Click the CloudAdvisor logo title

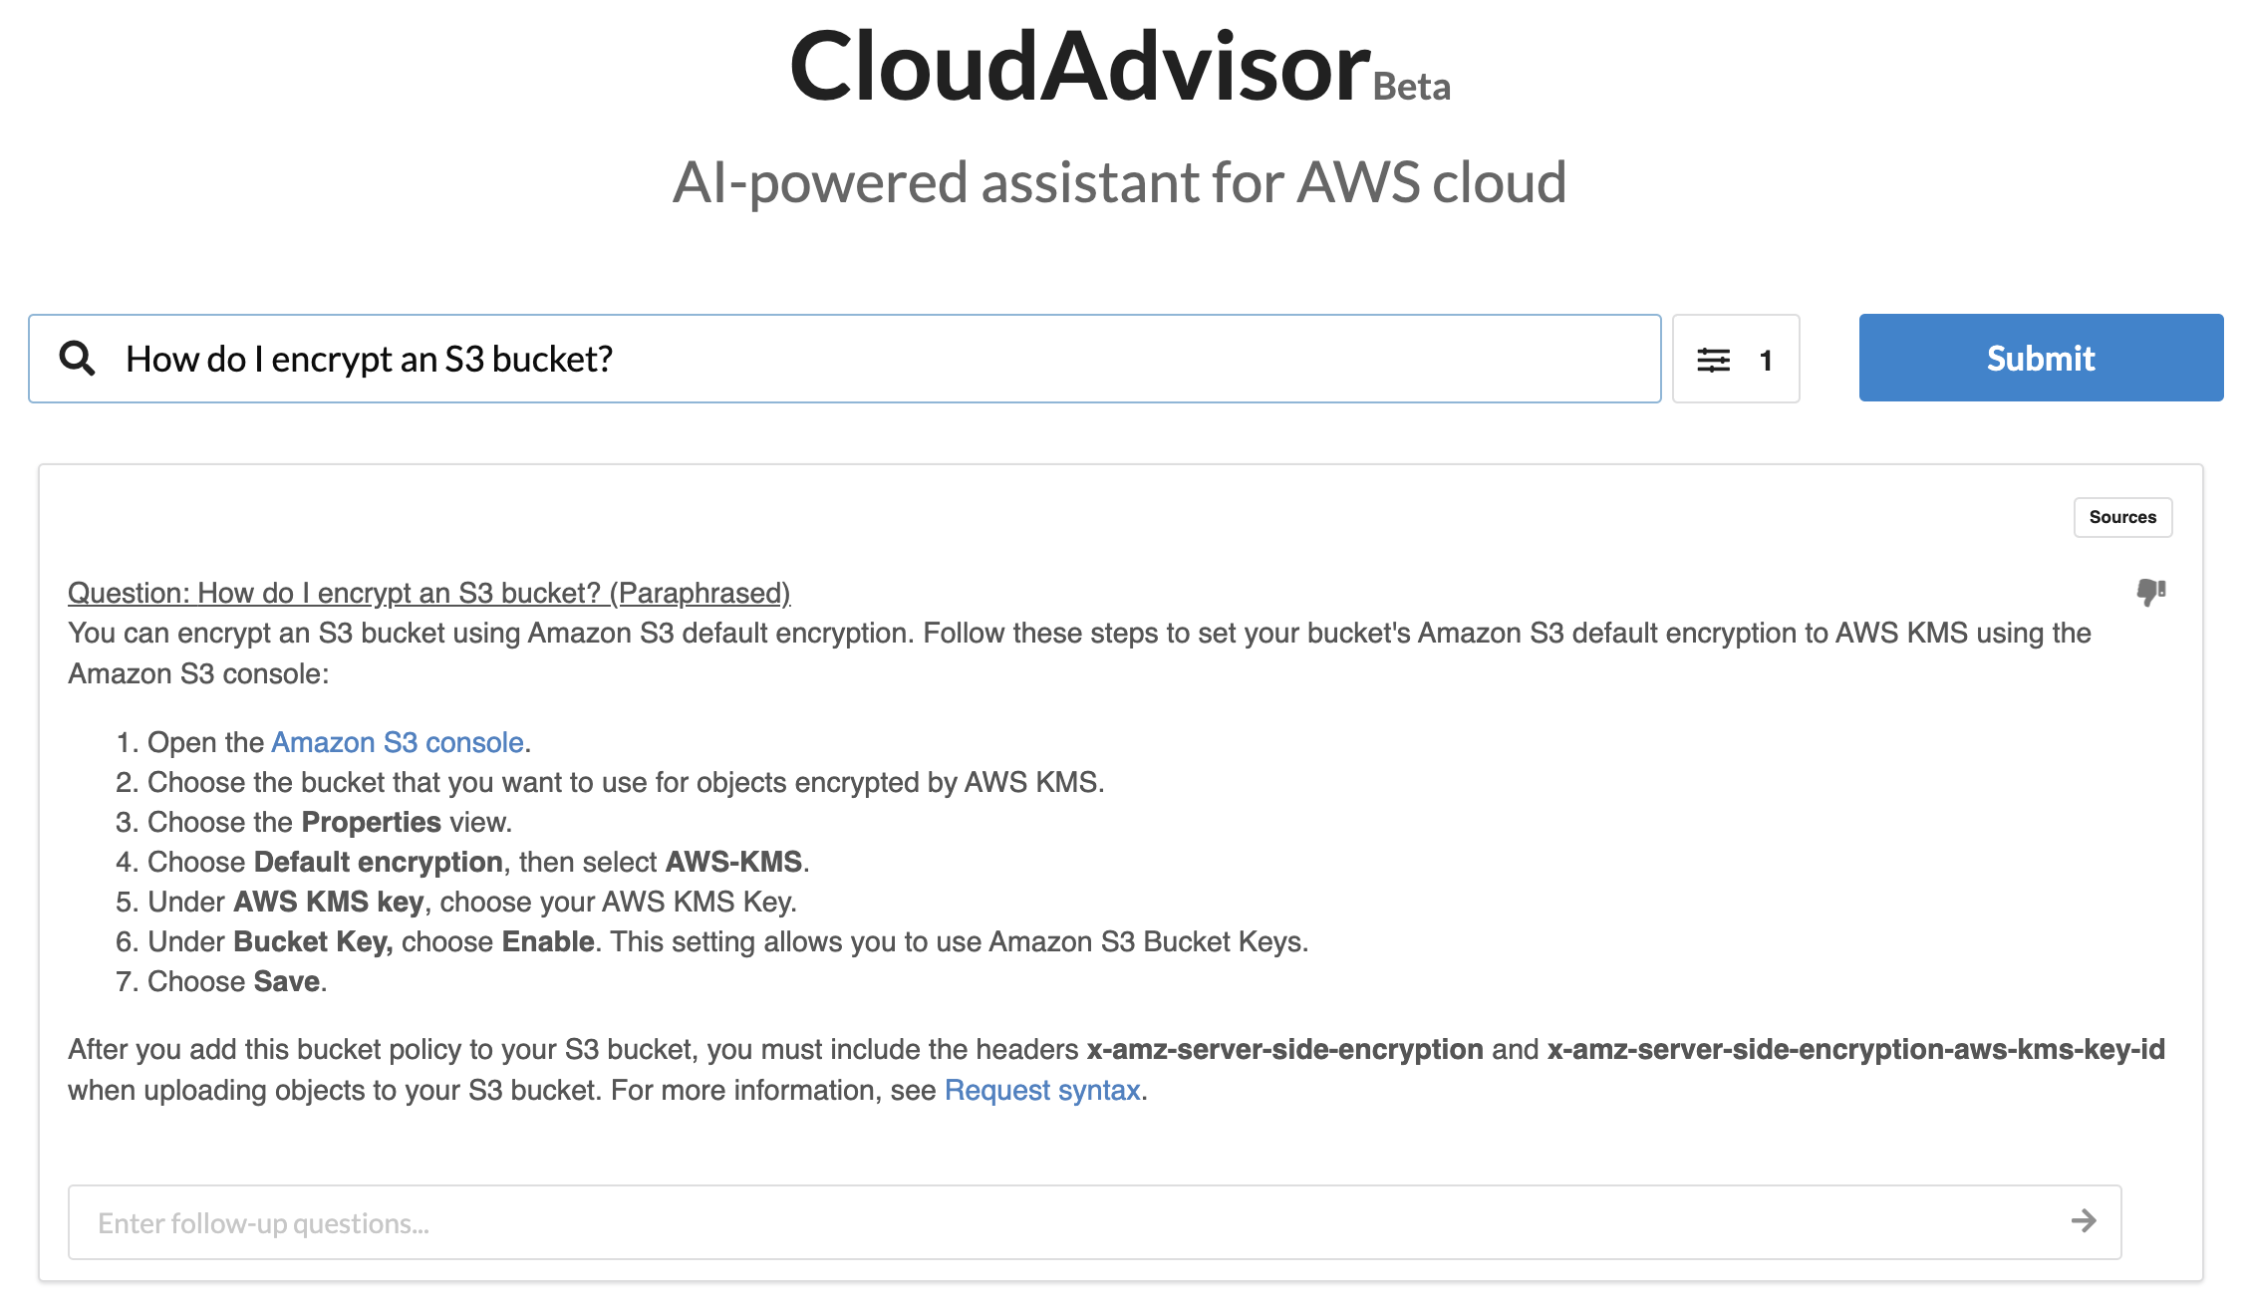pyautogui.click(x=1079, y=67)
